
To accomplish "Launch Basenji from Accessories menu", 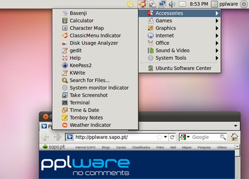I will point(96,13).
